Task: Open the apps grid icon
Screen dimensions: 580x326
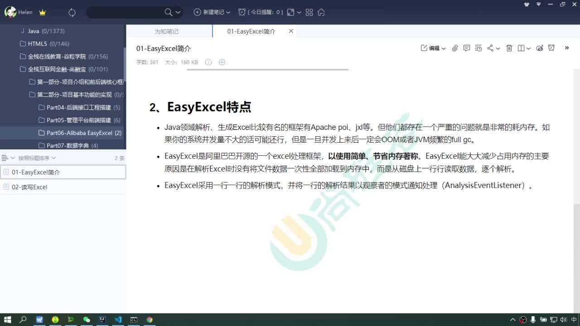Action: click(x=309, y=13)
